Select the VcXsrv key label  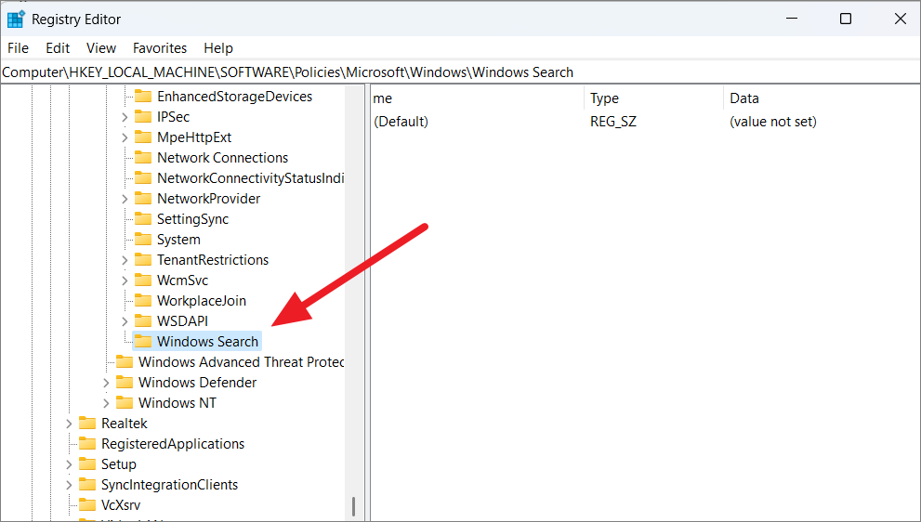point(121,505)
